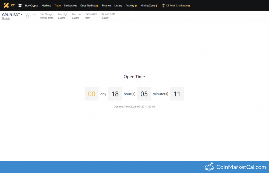Click the 24H Low label
The image size is (269, 173).
tap(76, 14)
